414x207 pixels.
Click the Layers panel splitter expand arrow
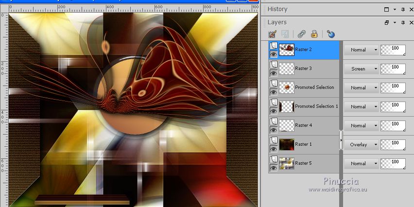341,140
